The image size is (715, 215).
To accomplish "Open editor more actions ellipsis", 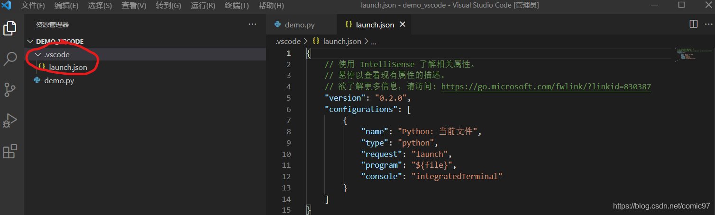I will click(x=708, y=24).
